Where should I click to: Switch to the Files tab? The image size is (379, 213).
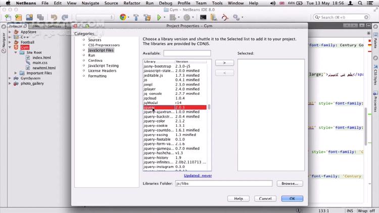pyautogui.click(x=36, y=26)
